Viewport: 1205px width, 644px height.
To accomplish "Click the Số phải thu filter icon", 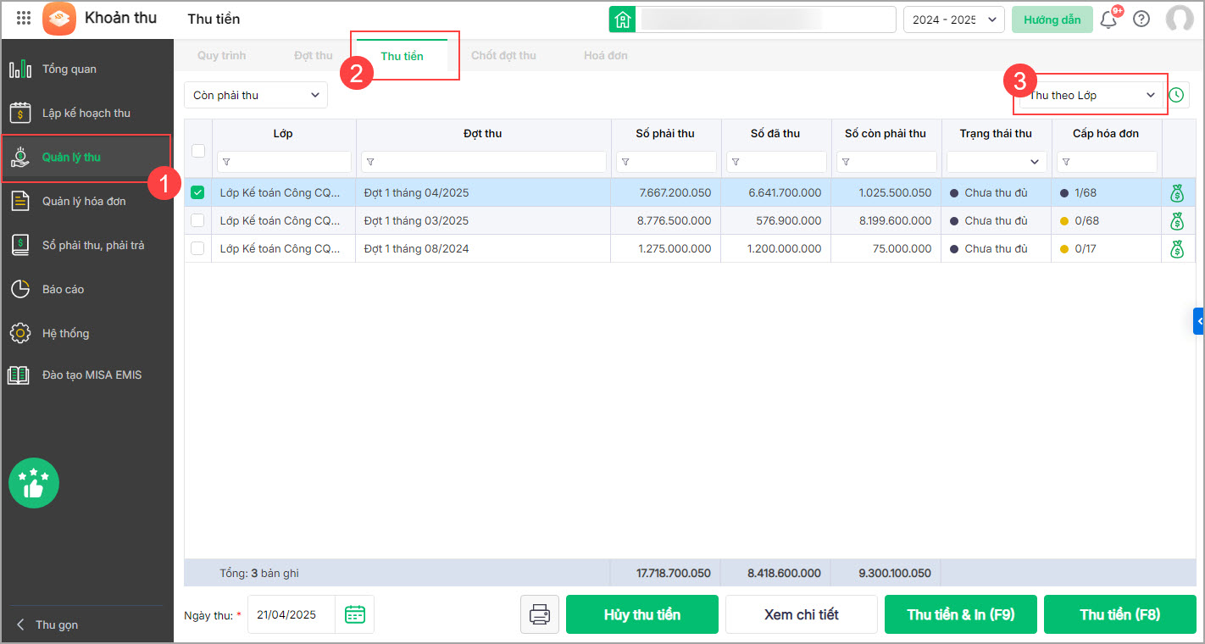I will click(625, 162).
